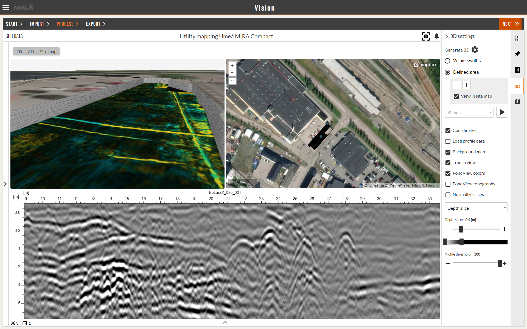Open the pin markers sidebar panel
This screenshot has height=329, width=527.
click(517, 54)
